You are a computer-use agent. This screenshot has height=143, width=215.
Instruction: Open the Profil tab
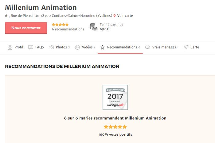[x=19, y=47]
